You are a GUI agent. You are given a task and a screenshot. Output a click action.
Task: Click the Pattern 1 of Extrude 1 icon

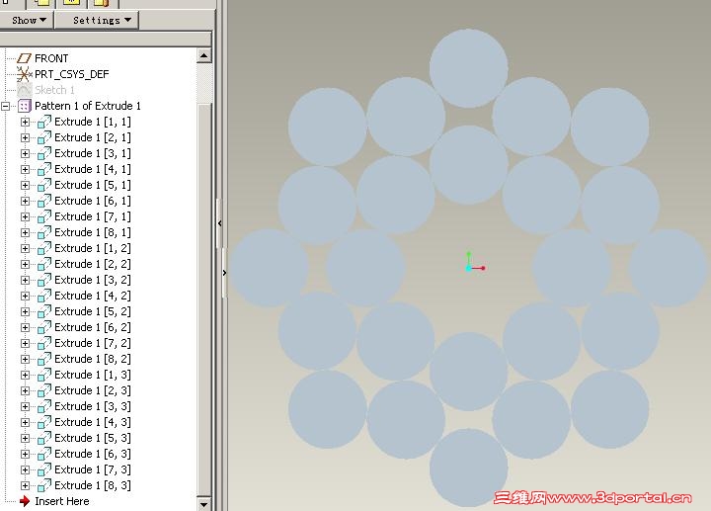pyautogui.click(x=24, y=106)
